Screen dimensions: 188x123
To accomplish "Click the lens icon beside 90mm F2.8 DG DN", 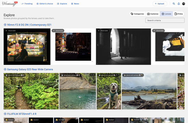I will [5, 25].
